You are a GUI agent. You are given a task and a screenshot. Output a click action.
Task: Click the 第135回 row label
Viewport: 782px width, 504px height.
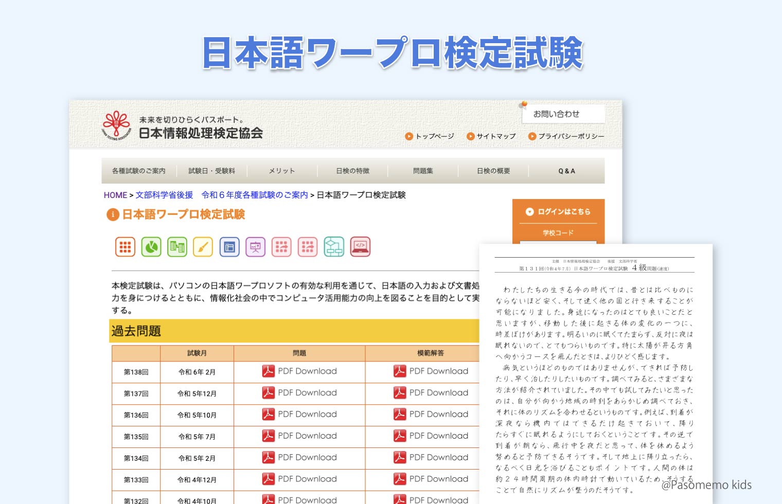pyautogui.click(x=136, y=437)
